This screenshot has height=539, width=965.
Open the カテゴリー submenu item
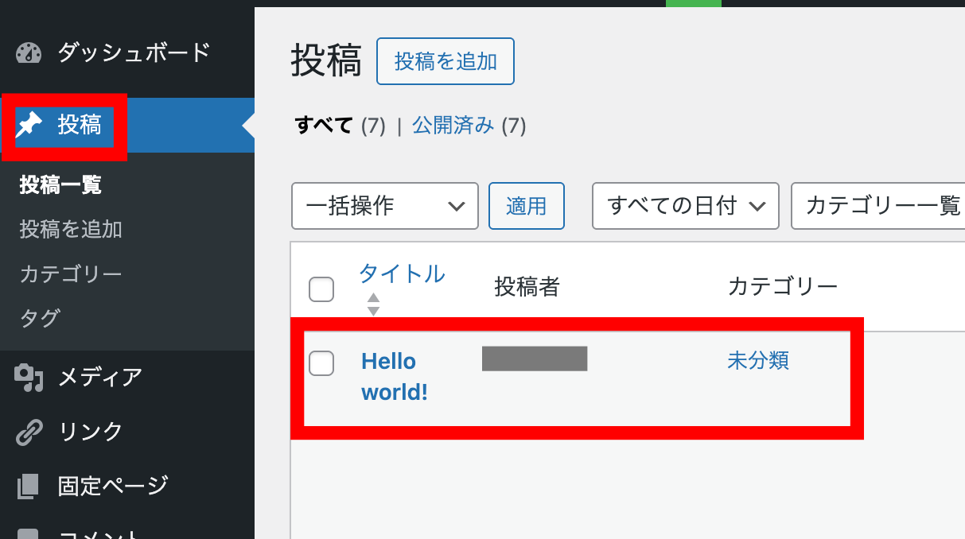click(71, 274)
